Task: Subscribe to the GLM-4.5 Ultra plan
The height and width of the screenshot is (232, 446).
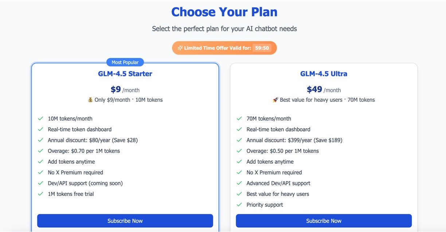Action: [324, 221]
